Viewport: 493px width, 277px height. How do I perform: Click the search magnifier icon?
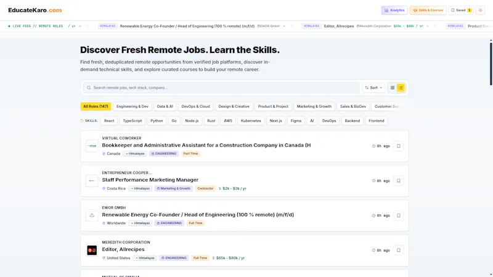click(x=89, y=87)
